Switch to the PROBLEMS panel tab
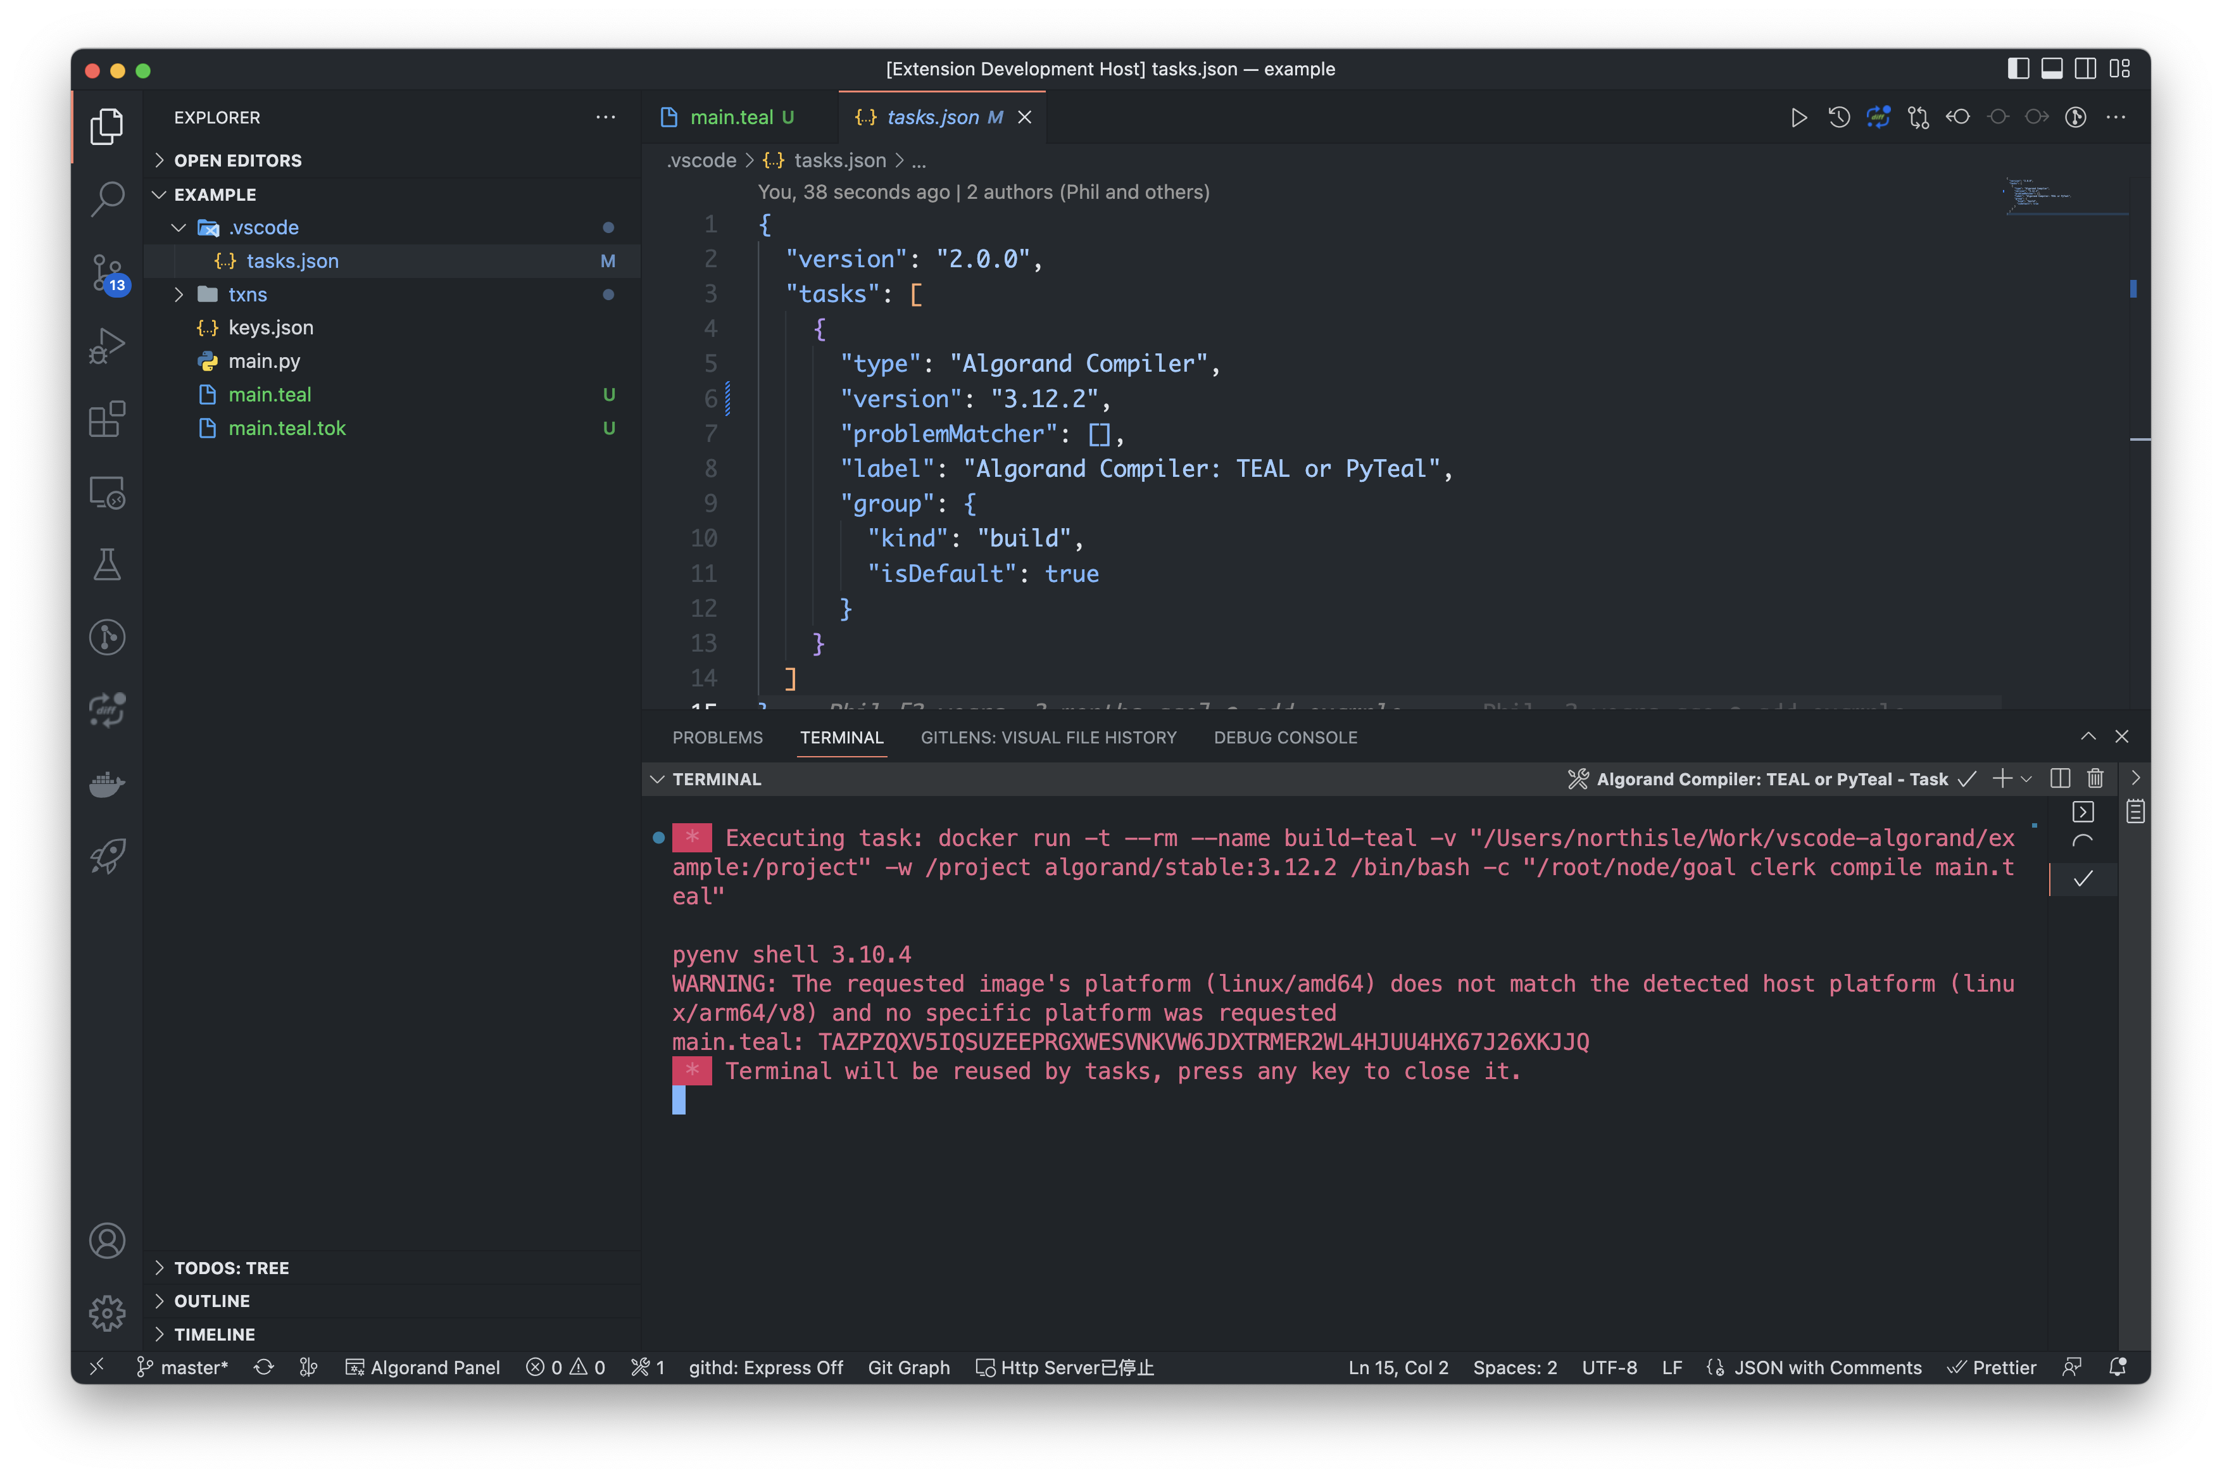 coord(717,737)
